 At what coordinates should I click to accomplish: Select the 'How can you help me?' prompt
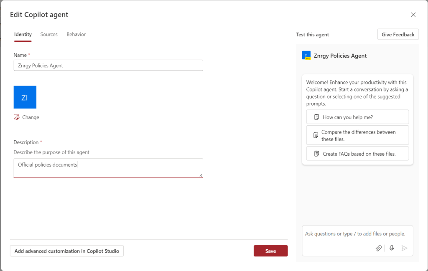357,117
